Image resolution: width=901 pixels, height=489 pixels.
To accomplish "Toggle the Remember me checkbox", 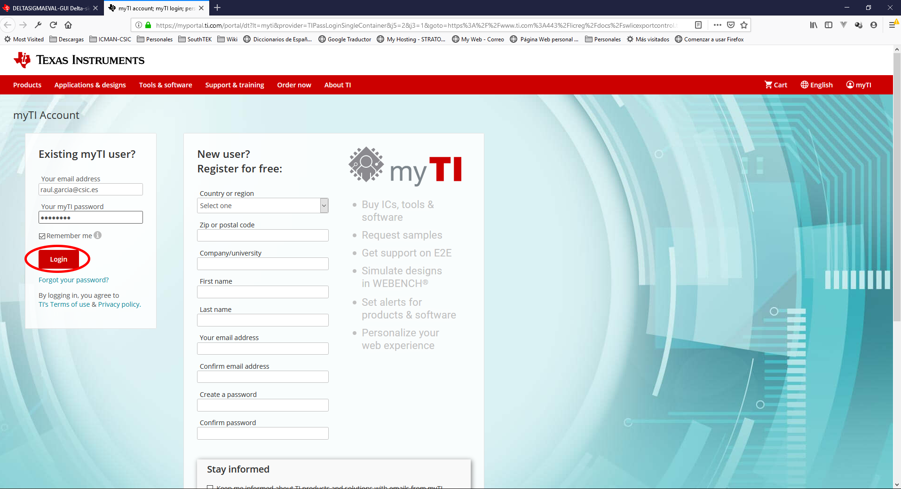I will 42,236.
